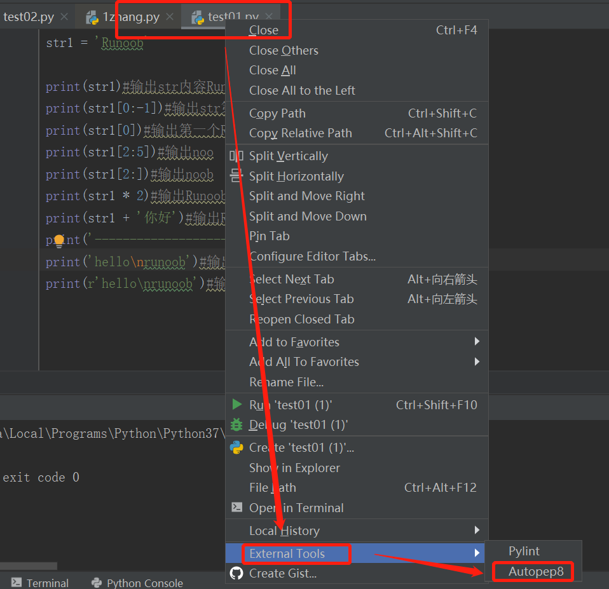Click the horizontal scrollbar in the terminal panel

point(29,565)
